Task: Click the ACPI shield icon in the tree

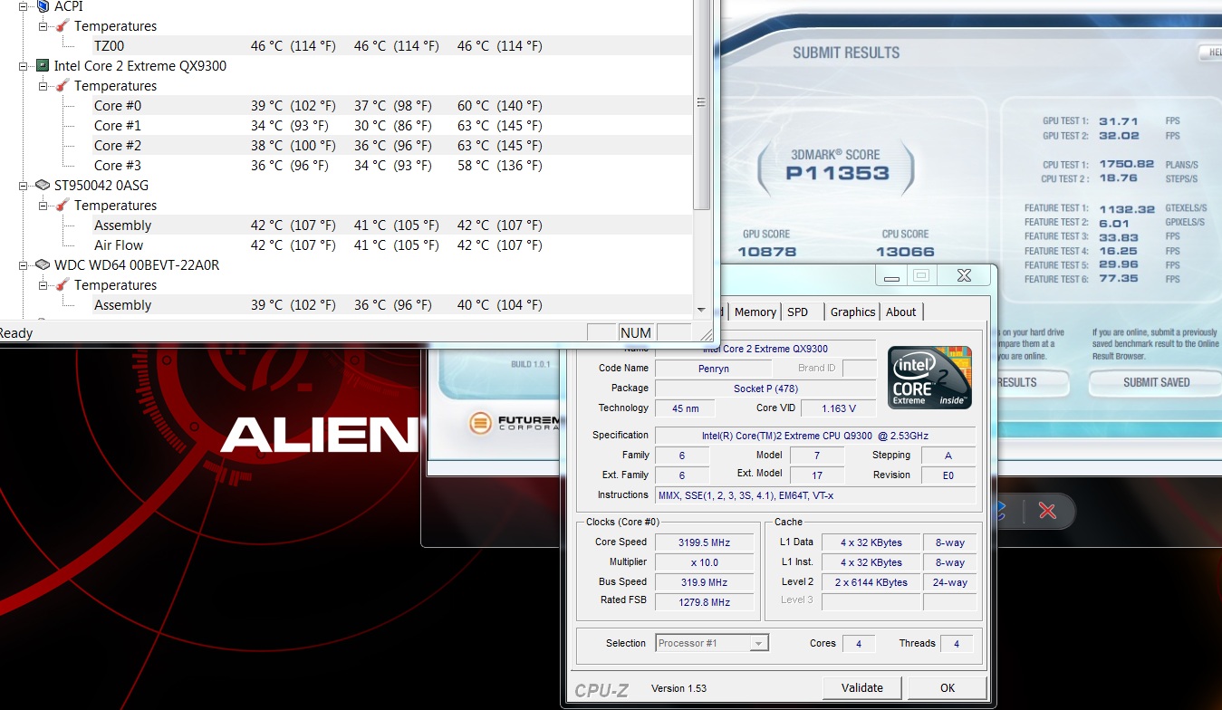Action: (x=43, y=6)
